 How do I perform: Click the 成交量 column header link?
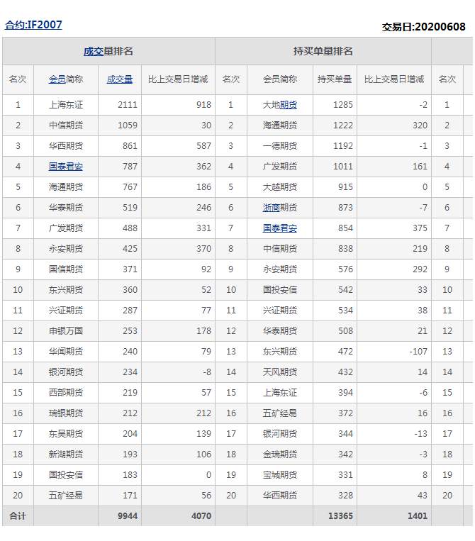click(120, 79)
